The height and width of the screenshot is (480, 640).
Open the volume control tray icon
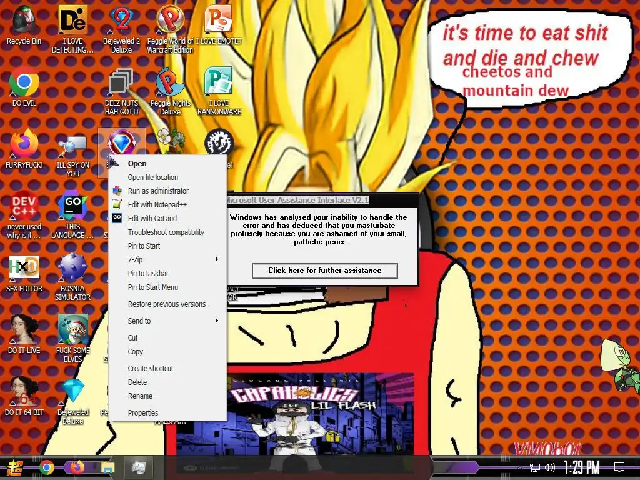point(550,467)
